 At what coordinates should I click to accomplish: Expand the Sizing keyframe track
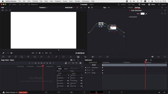tap(91, 73)
